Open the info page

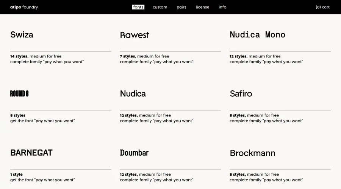pos(222,7)
